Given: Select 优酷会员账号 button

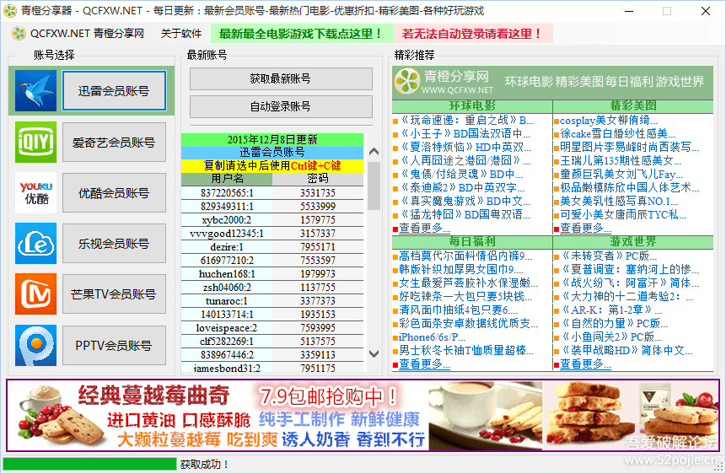Looking at the screenshot, I should (114, 193).
